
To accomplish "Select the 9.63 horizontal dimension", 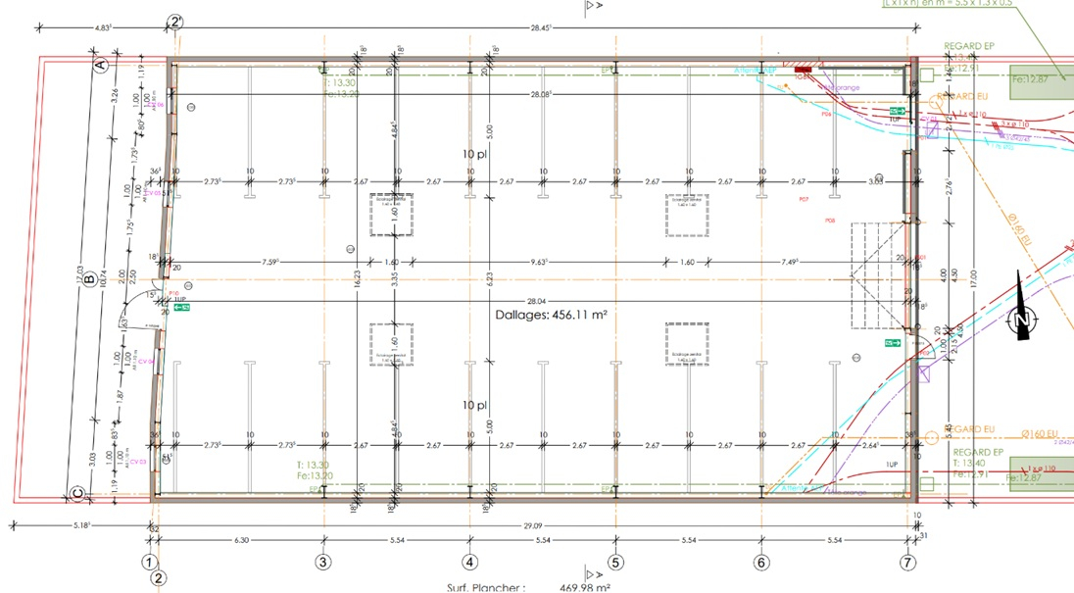I will 539,262.
